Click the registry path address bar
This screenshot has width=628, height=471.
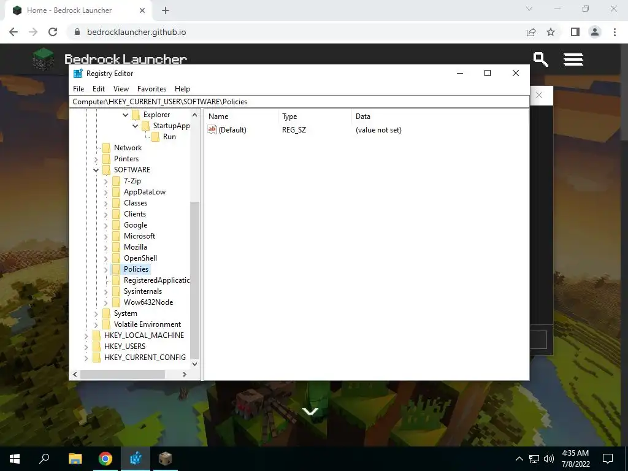[299, 102]
